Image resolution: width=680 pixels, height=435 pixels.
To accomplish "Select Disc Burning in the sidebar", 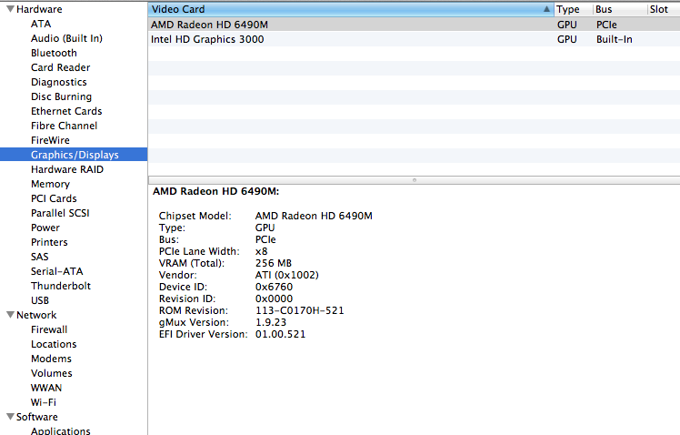I will [61, 96].
